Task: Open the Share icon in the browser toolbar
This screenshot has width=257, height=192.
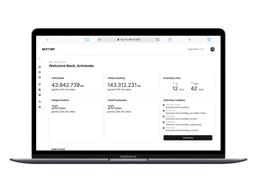Action: (170, 39)
